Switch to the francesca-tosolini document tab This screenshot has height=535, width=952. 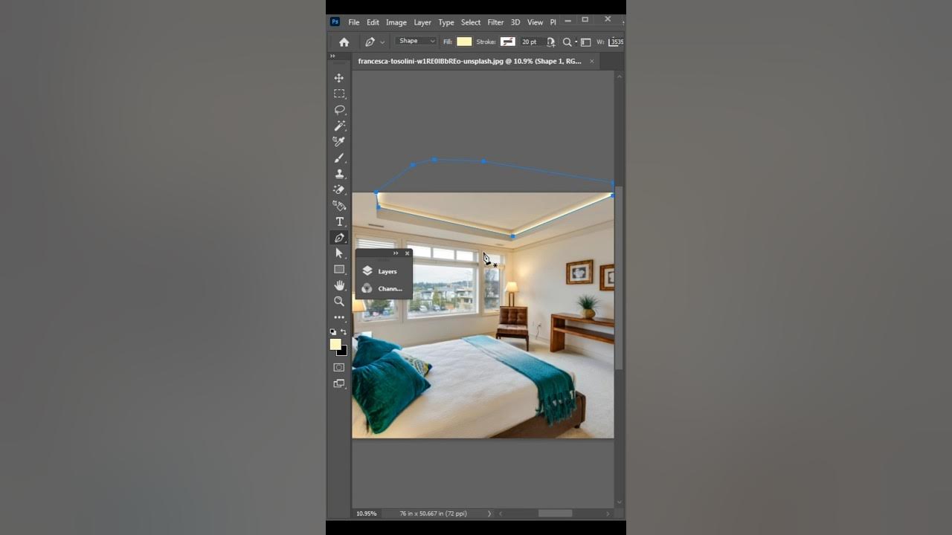click(469, 61)
